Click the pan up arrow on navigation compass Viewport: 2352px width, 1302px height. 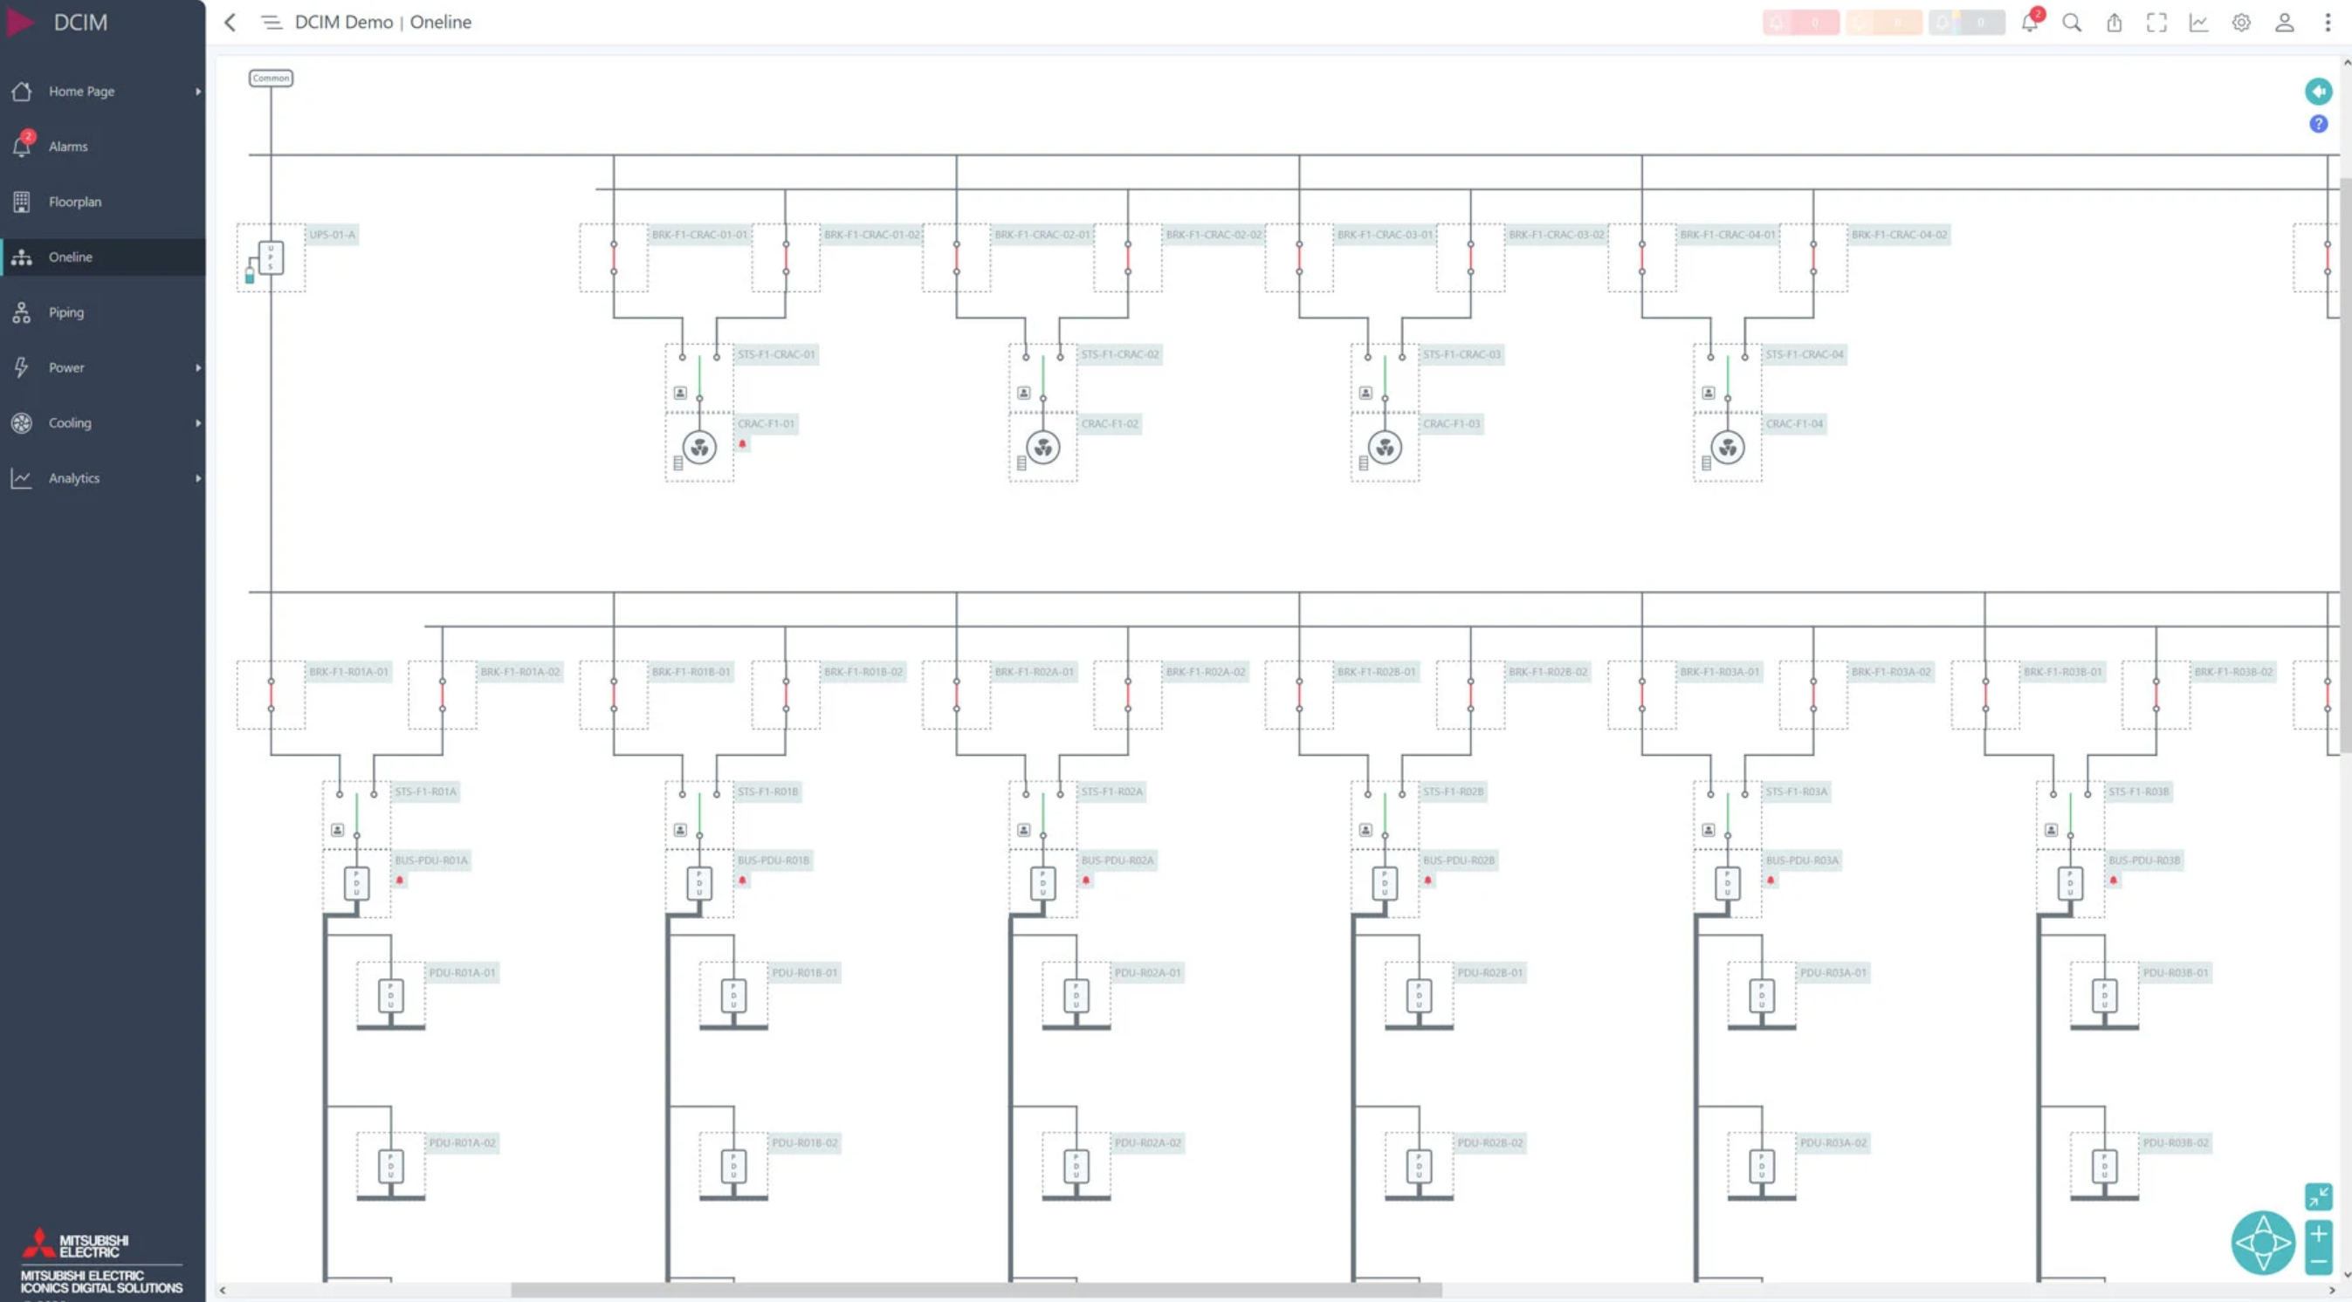(x=2264, y=1224)
